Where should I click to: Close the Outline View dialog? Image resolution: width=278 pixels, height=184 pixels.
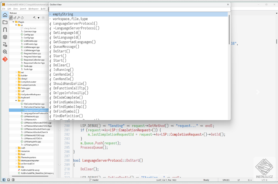(228, 5)
